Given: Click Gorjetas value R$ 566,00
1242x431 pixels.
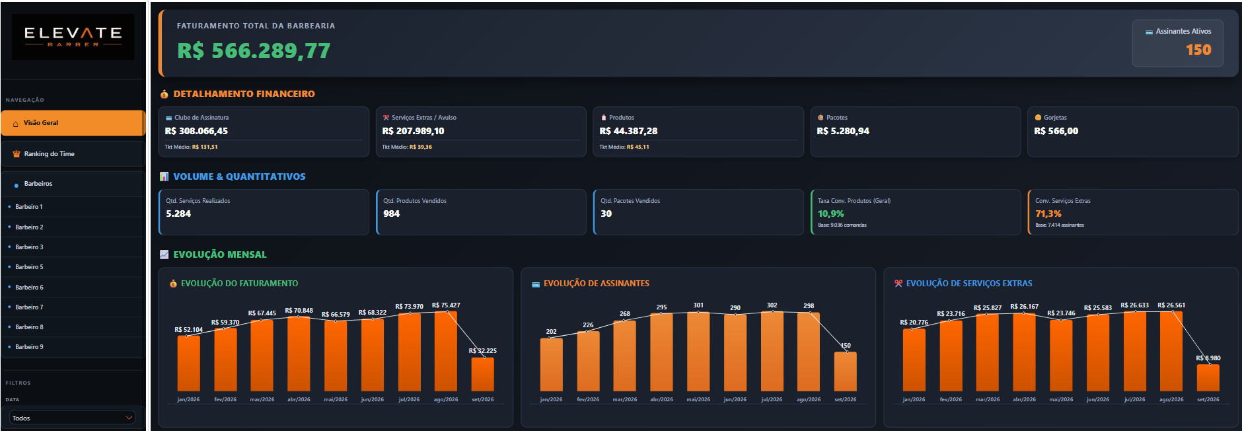Looking at the screenshot, I should pos(1056,131).
